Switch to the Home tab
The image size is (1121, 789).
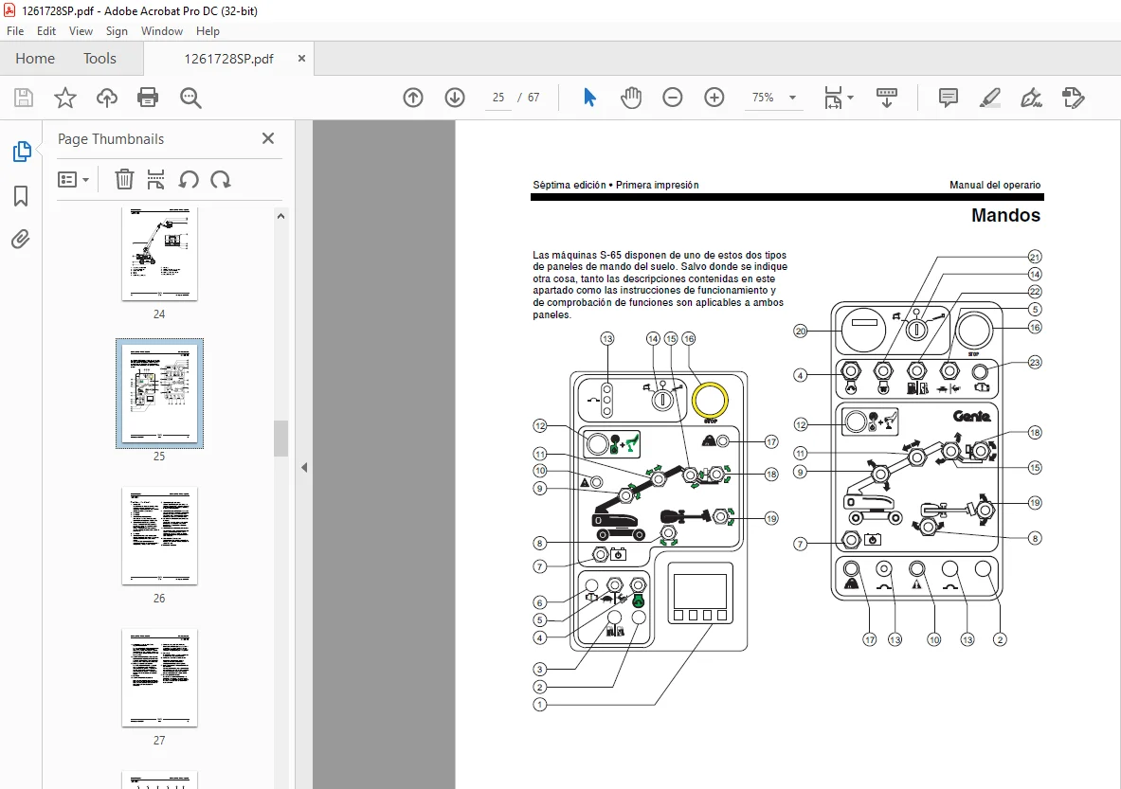[x=35, y=59]
